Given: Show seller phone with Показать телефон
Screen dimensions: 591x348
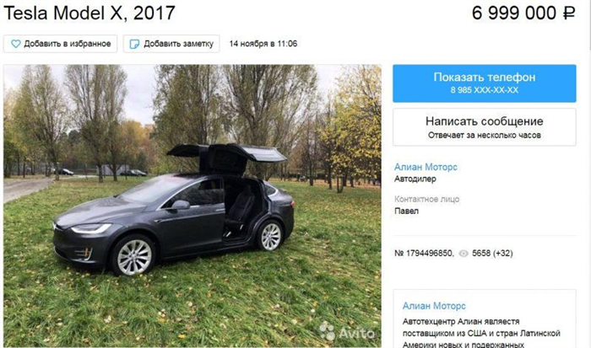Looking at the screenshot, I should click(x=485, y=83).
